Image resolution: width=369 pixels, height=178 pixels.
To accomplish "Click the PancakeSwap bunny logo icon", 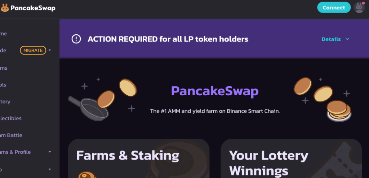I will (x=4, y=8).
